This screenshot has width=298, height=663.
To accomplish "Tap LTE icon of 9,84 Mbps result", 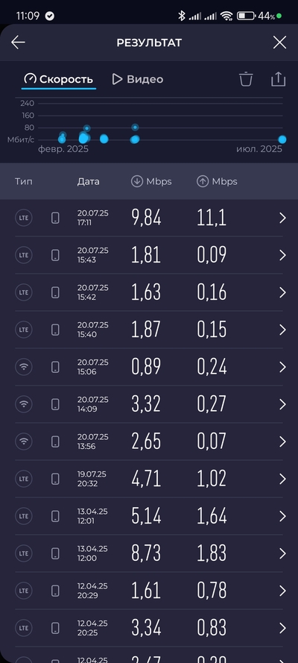I will pyautogui.click(x=24, y=218).
